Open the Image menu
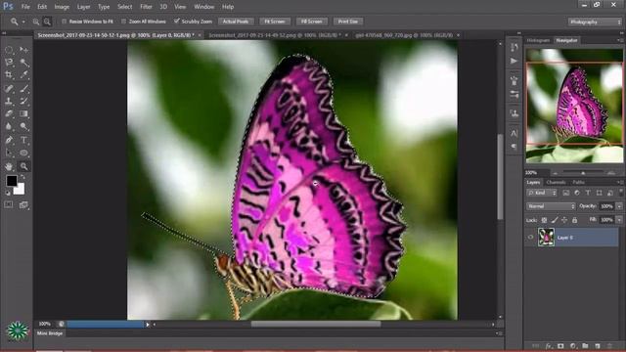626x352 pixels. pyautogui.click(x=62, y=7)
